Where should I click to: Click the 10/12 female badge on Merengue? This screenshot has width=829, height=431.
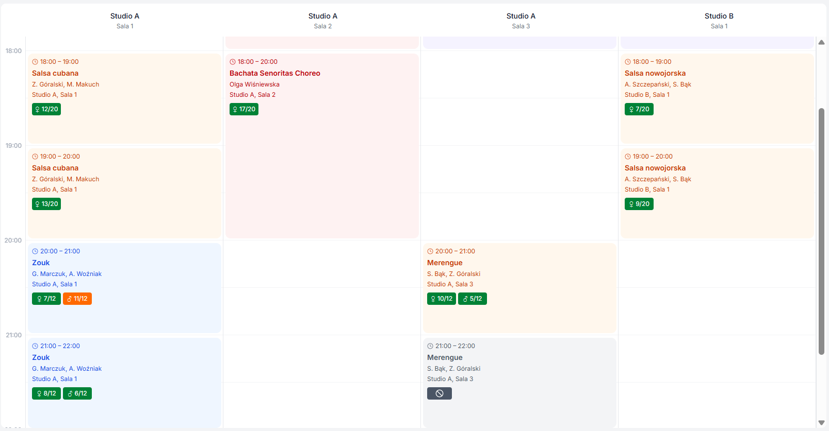441,299
